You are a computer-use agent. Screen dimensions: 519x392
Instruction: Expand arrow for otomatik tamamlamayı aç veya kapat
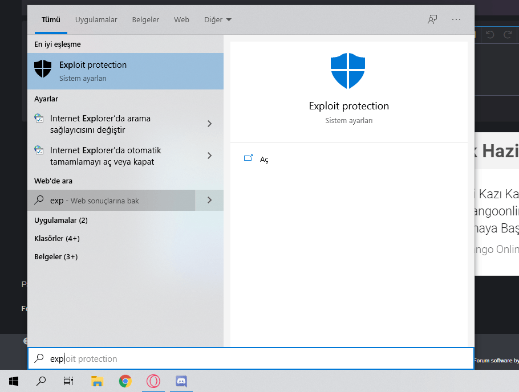[209, 156]
